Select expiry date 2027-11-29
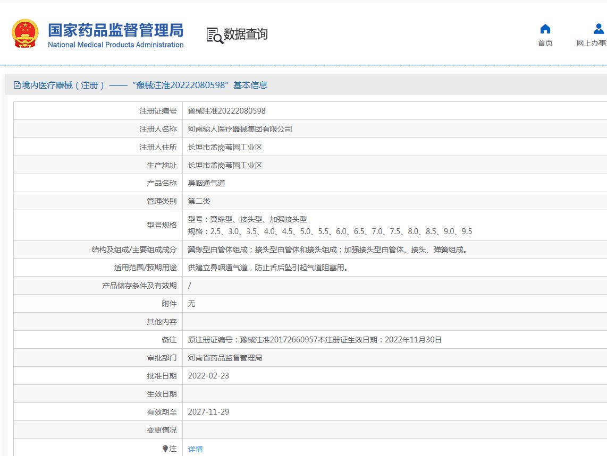Screen dimensions: 607x456 tap(208, 412)
